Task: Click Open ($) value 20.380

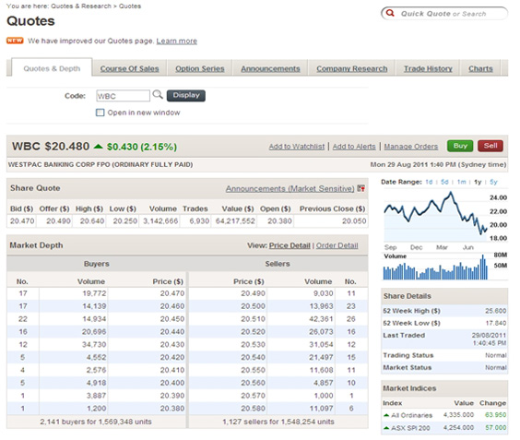Action: pos(279,221)
